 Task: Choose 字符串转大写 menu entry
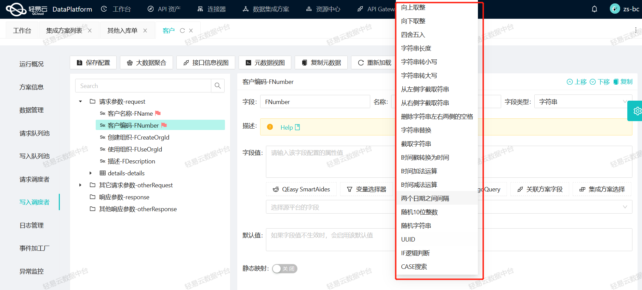437,75
